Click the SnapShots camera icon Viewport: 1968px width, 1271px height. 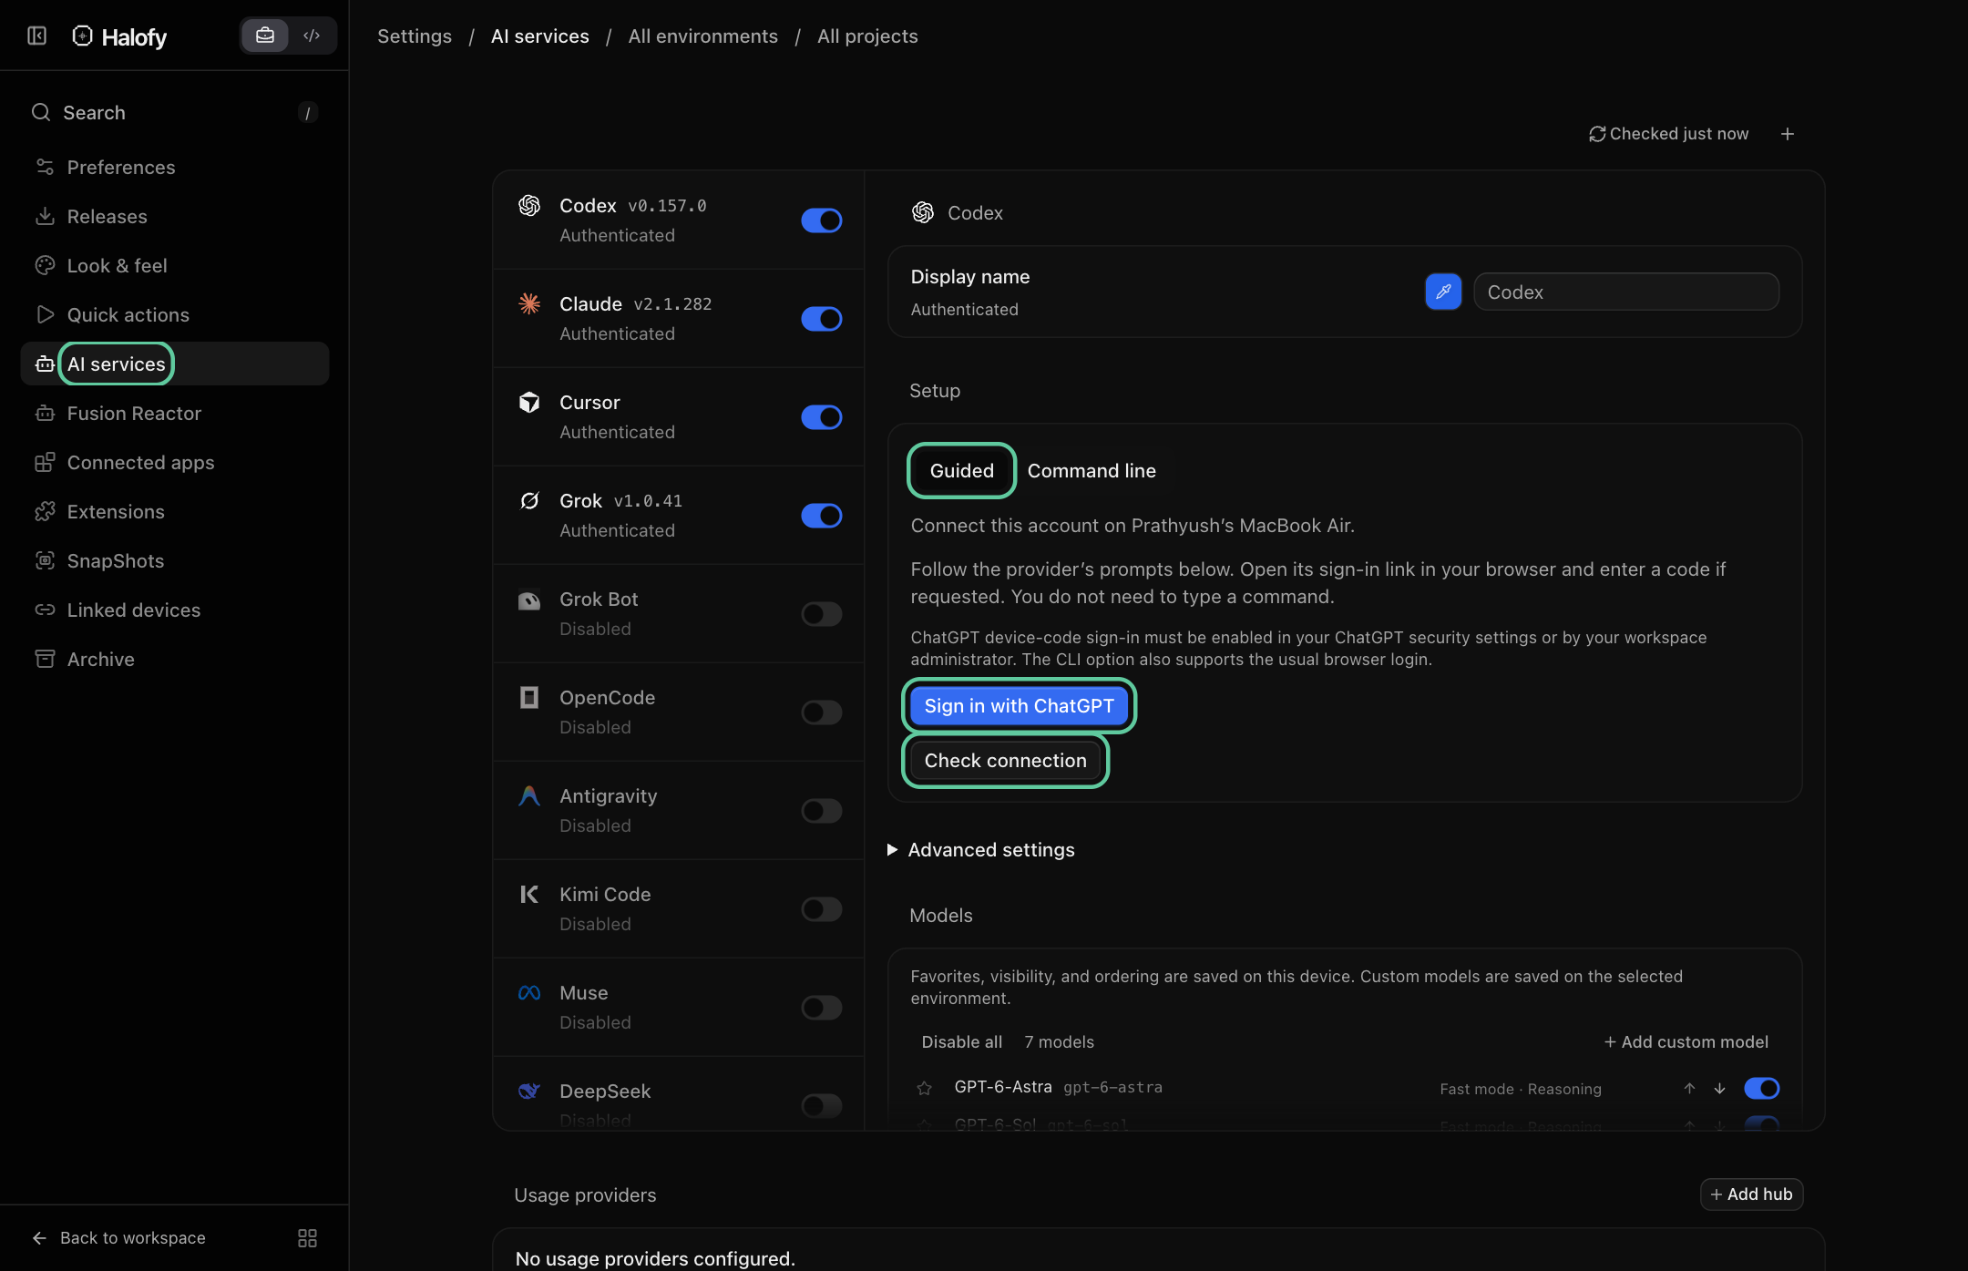coord(45,560)
